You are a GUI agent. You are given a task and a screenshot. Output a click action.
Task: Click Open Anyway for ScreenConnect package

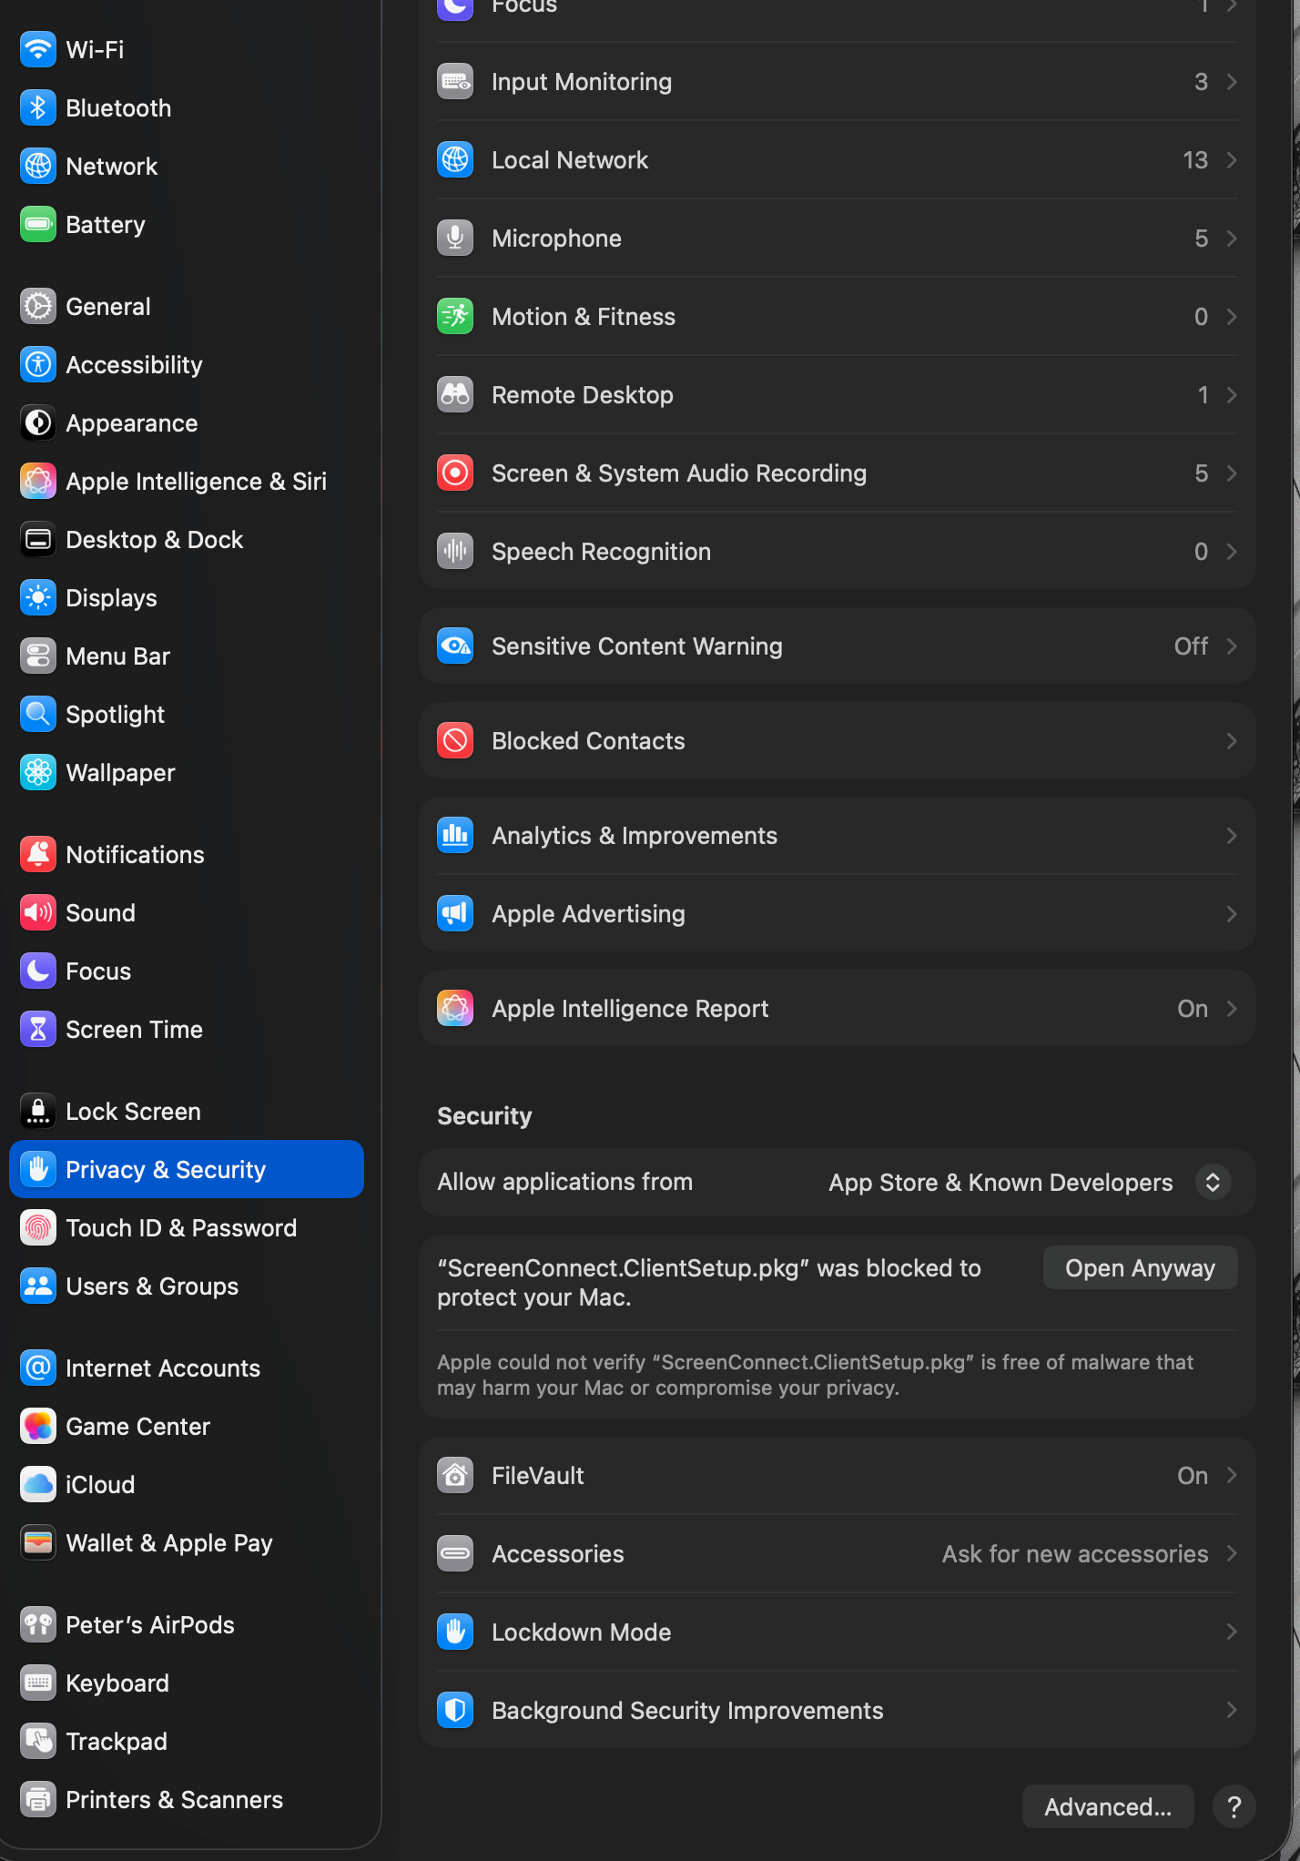click(1140, 1268)
